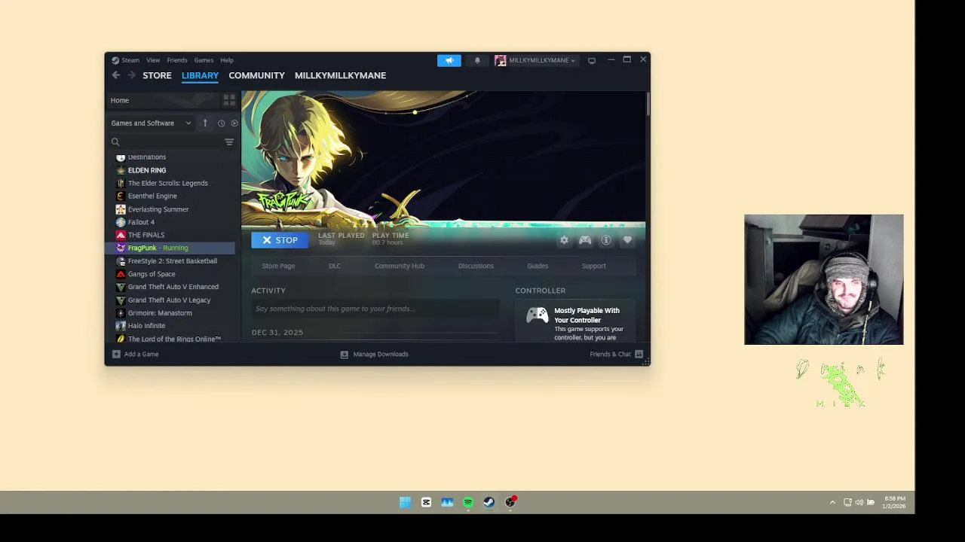
Task: Click the Friends & Chat icon
Action: [x=639, y=354]
